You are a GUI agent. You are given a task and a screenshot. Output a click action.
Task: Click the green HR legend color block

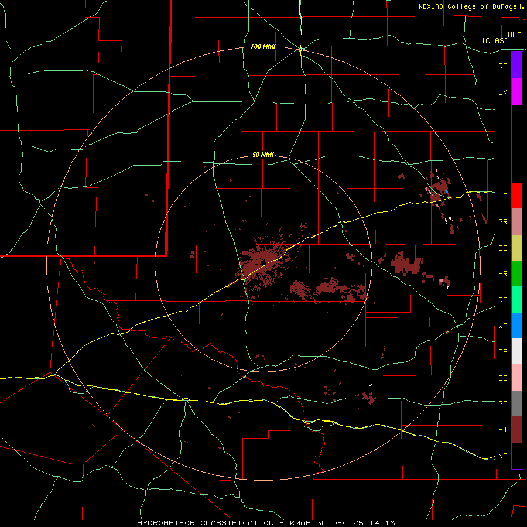(x=517, y=273)
